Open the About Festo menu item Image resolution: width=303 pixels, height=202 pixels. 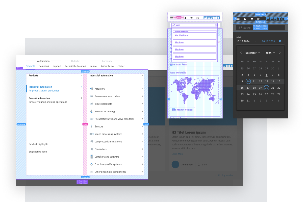[107, 66]
